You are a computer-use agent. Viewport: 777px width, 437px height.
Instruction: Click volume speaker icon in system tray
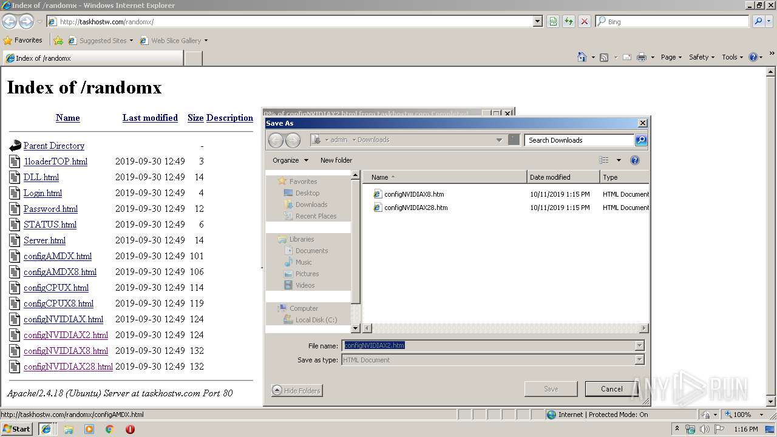point(705,429)
